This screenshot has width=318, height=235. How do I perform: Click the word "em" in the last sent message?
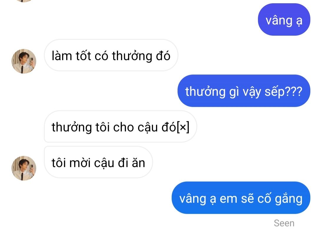click(228, 199)
